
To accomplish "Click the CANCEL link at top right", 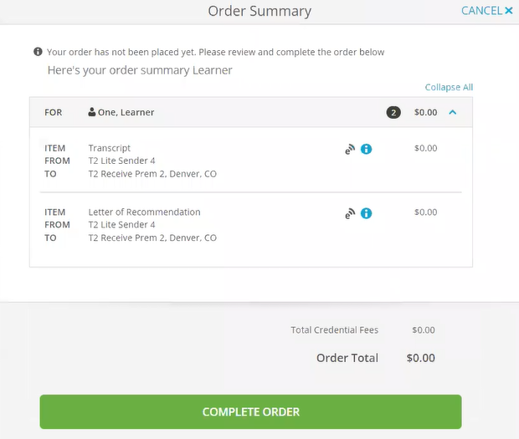I will pyautogui.click(x=486, y=11).
